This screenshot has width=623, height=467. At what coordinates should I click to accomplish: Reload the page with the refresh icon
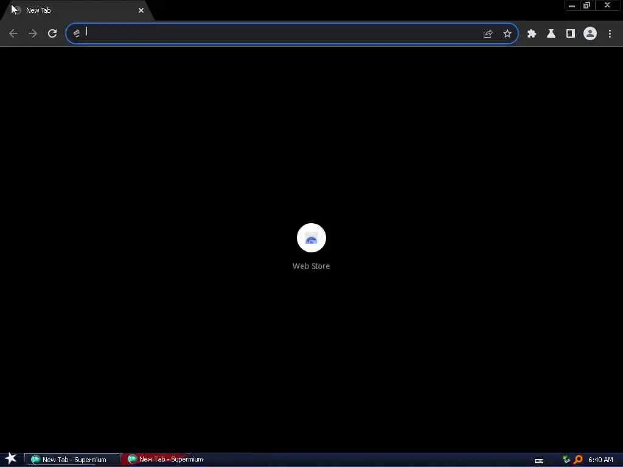pyautogui.click(x=52, y=34)
